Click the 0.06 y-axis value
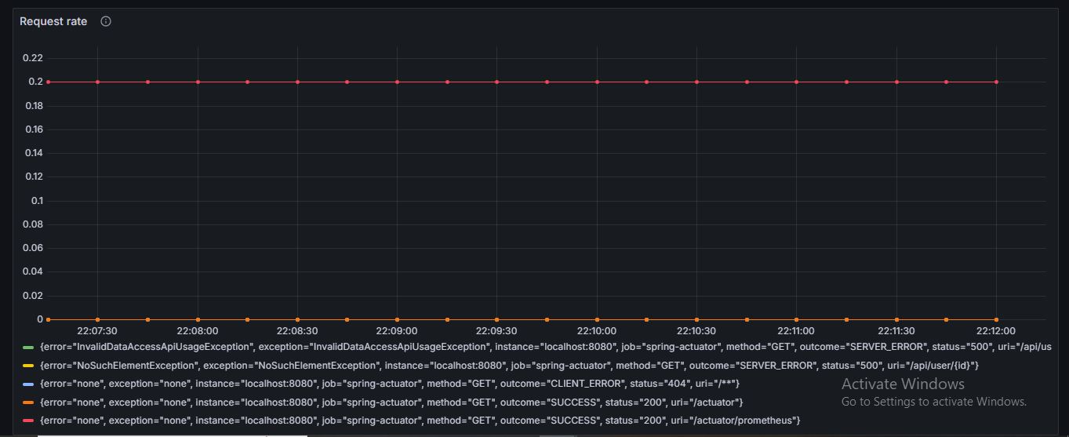 (33, 248)
